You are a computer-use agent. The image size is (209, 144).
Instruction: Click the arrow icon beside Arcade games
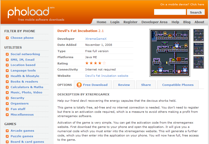pos(7,131)
